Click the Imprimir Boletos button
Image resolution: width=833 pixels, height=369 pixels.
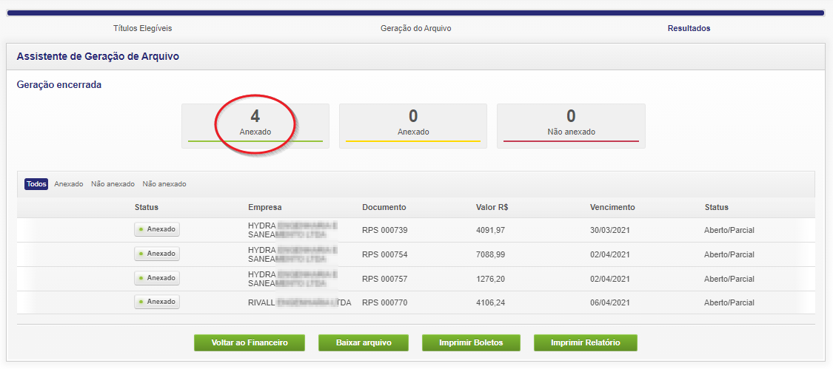tap(471, 343)
